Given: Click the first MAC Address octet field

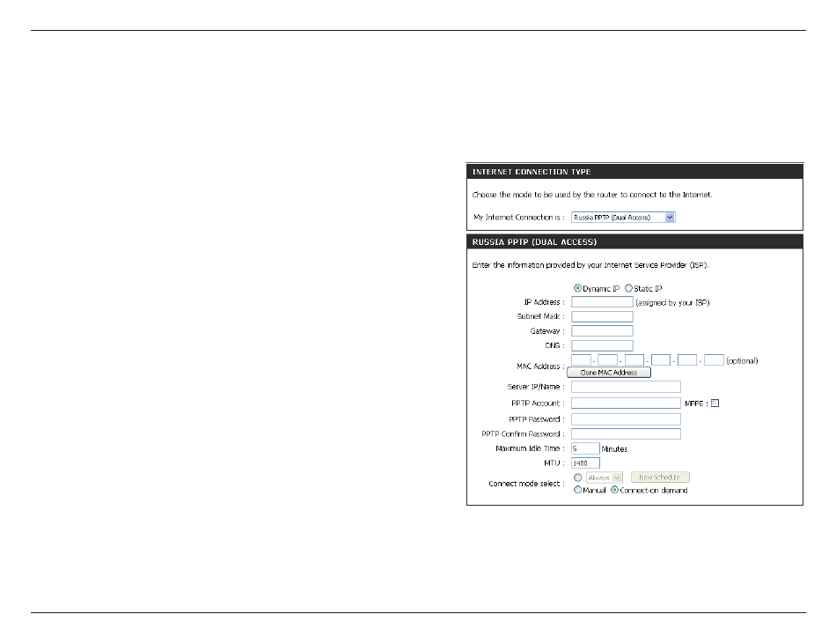Looking at the screenshot, I should (x=581, y=360).
